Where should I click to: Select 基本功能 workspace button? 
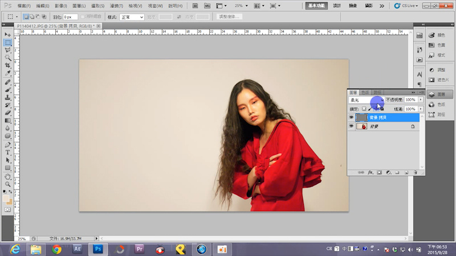pyautogui.click(x=316, y=6)
